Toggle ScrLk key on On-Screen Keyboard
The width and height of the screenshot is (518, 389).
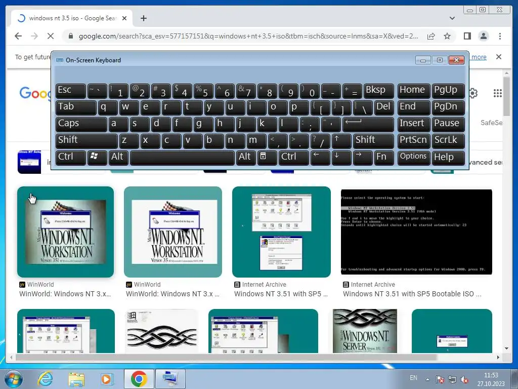click(x=448, y=141)
